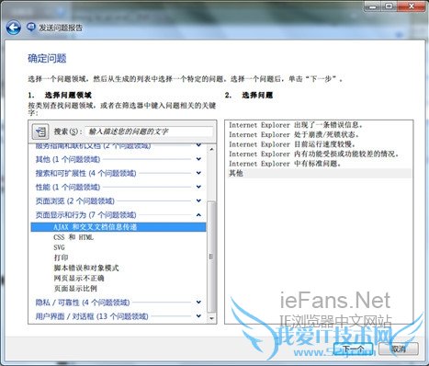Screen dimensions: 429x366
Task: Collapse 页面显示和行为 (7 个问题领域)
Action: point(119,215)
